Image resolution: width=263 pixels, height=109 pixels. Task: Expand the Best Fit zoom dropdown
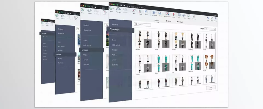tap(147, 8)
